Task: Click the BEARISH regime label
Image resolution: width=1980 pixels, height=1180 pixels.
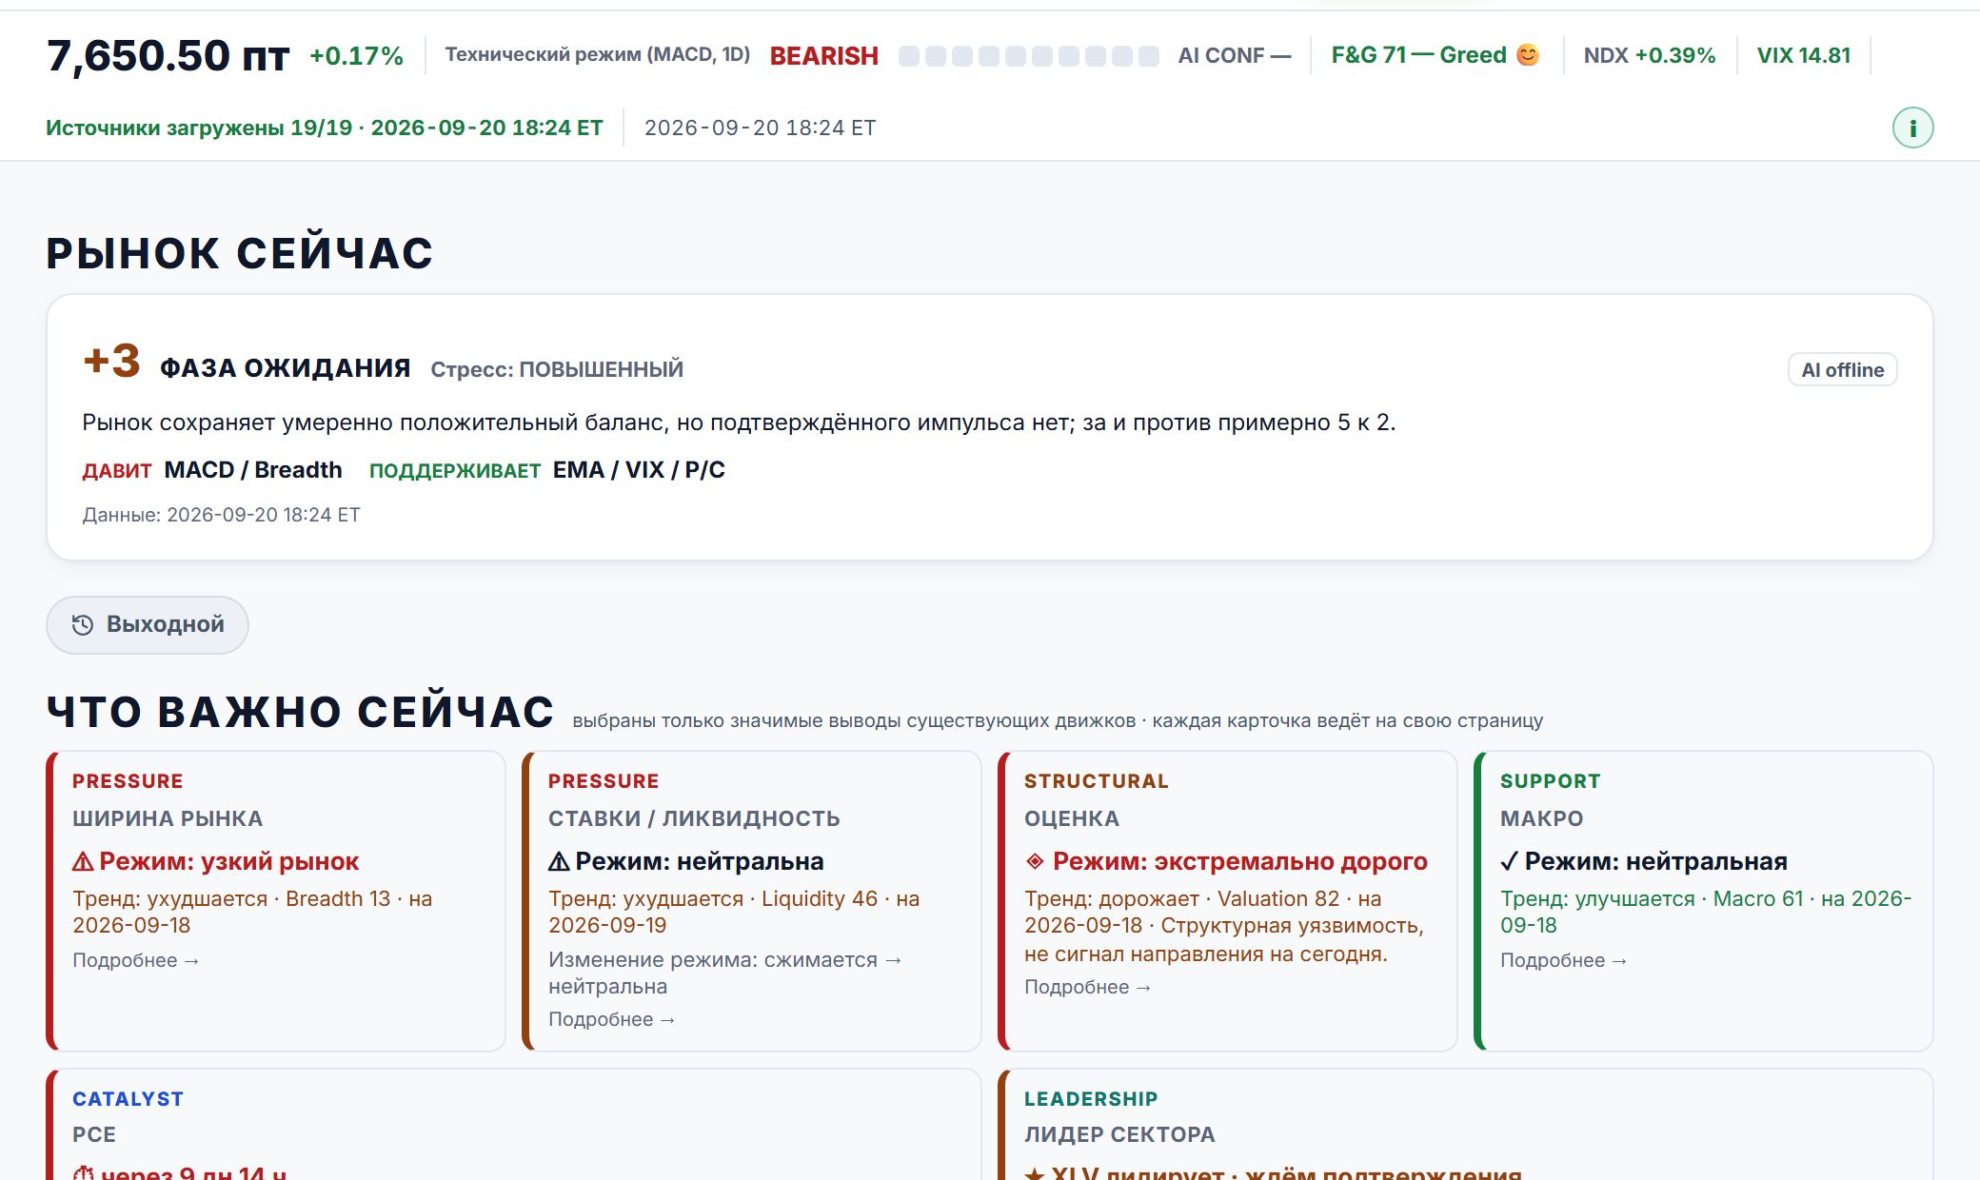Action: tap(823, 56)
